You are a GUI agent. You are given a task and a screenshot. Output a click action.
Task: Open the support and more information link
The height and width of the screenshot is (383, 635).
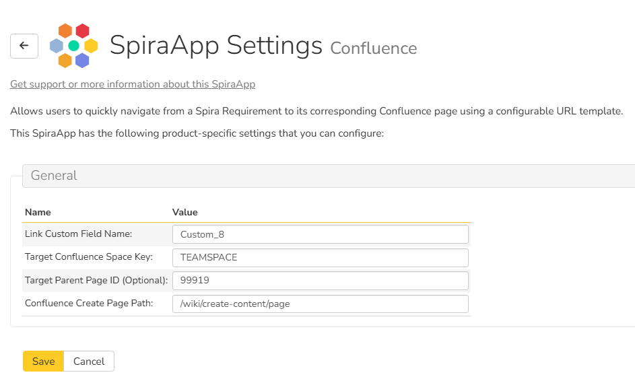tap(133, 84)
